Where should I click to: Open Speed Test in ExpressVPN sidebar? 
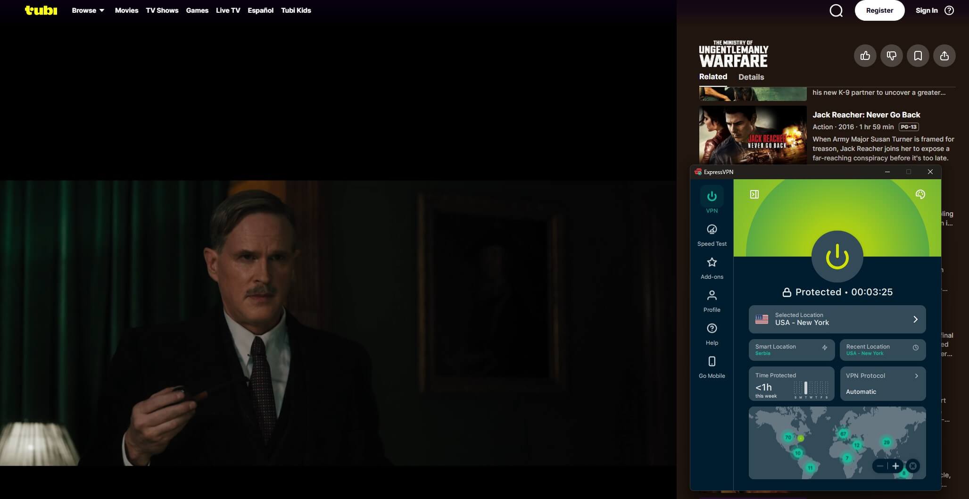tap(712, 235)
